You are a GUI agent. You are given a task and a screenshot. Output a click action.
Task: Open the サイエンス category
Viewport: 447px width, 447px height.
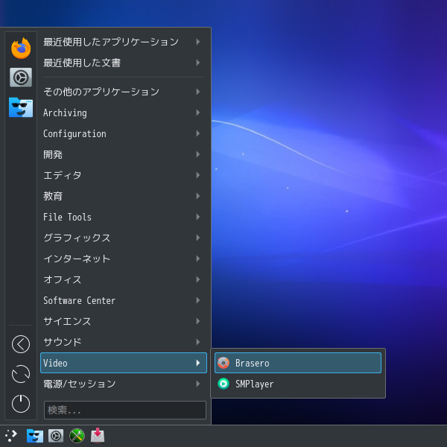pyautogui.click(x=124, y=321)
